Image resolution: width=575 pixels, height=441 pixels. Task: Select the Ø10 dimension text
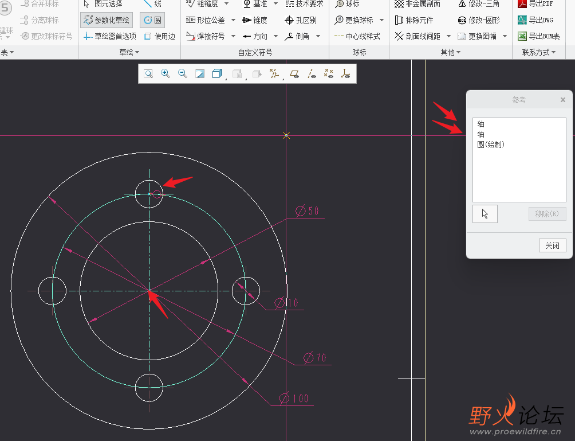286,303
